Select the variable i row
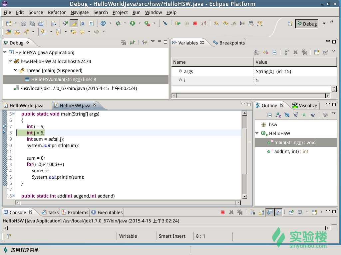This screenshot has height=255, width=341. [254, 80]
